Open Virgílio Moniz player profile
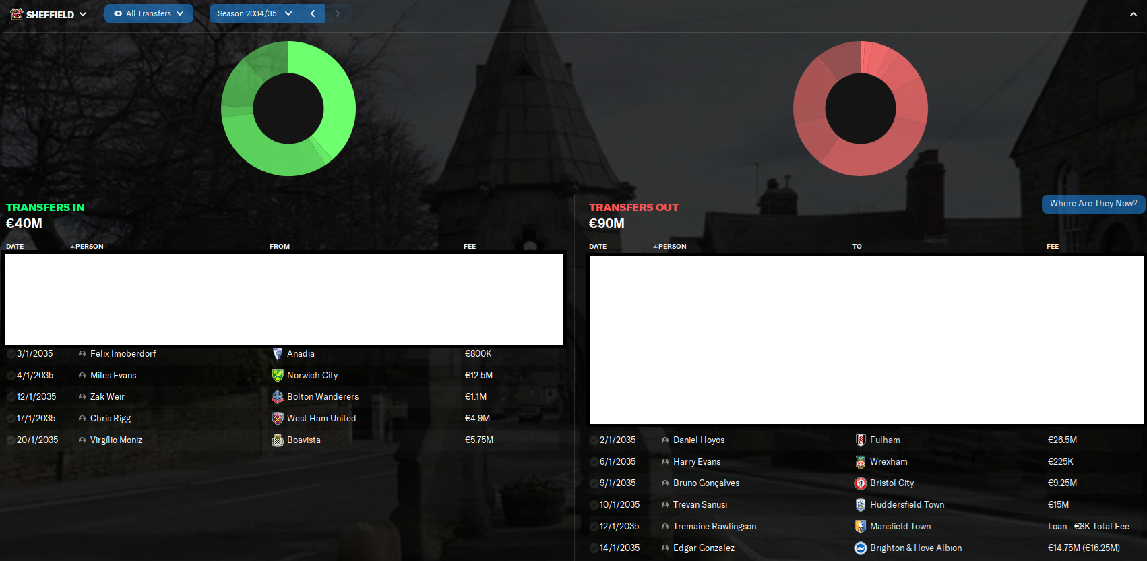The image size is (1147, 561). click(x=116, y=440)
